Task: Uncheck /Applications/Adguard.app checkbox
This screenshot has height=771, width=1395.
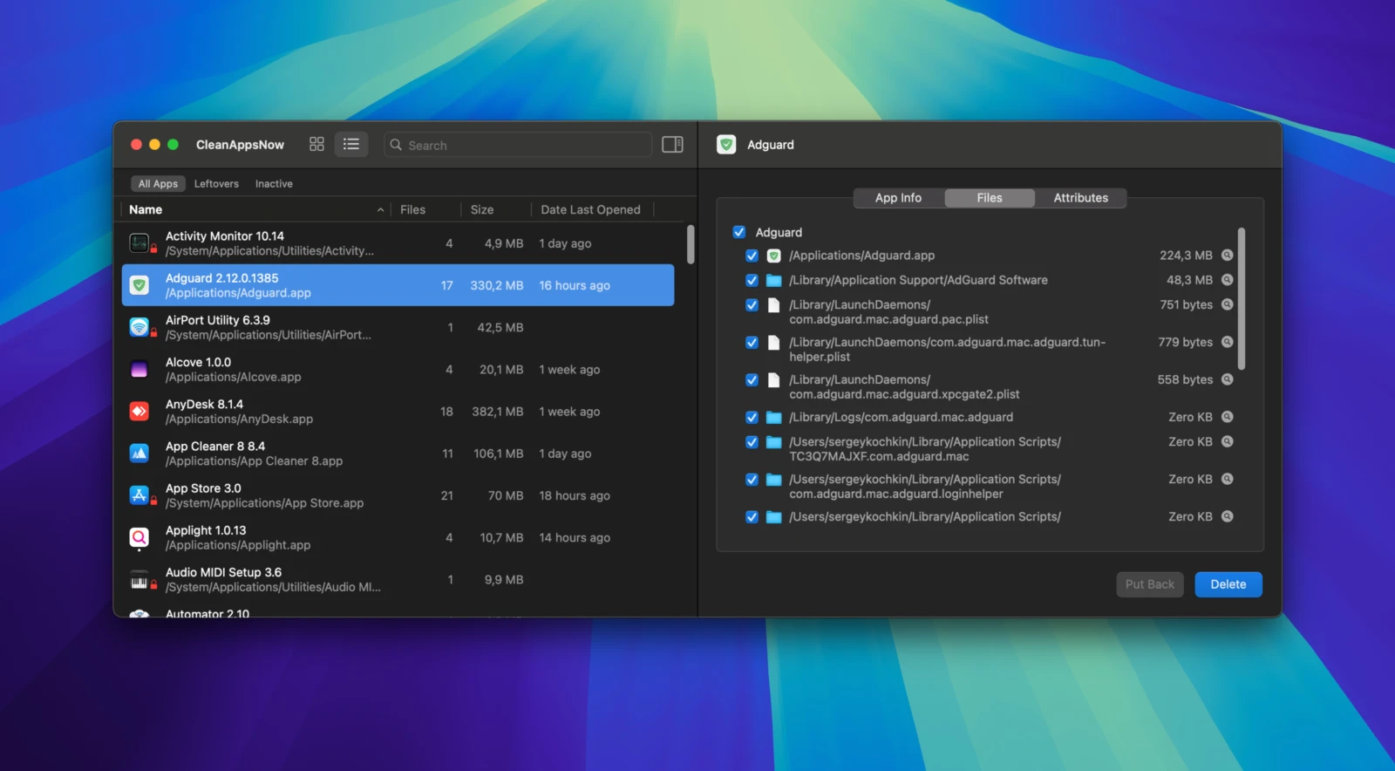Action: (x=752, y=256)
